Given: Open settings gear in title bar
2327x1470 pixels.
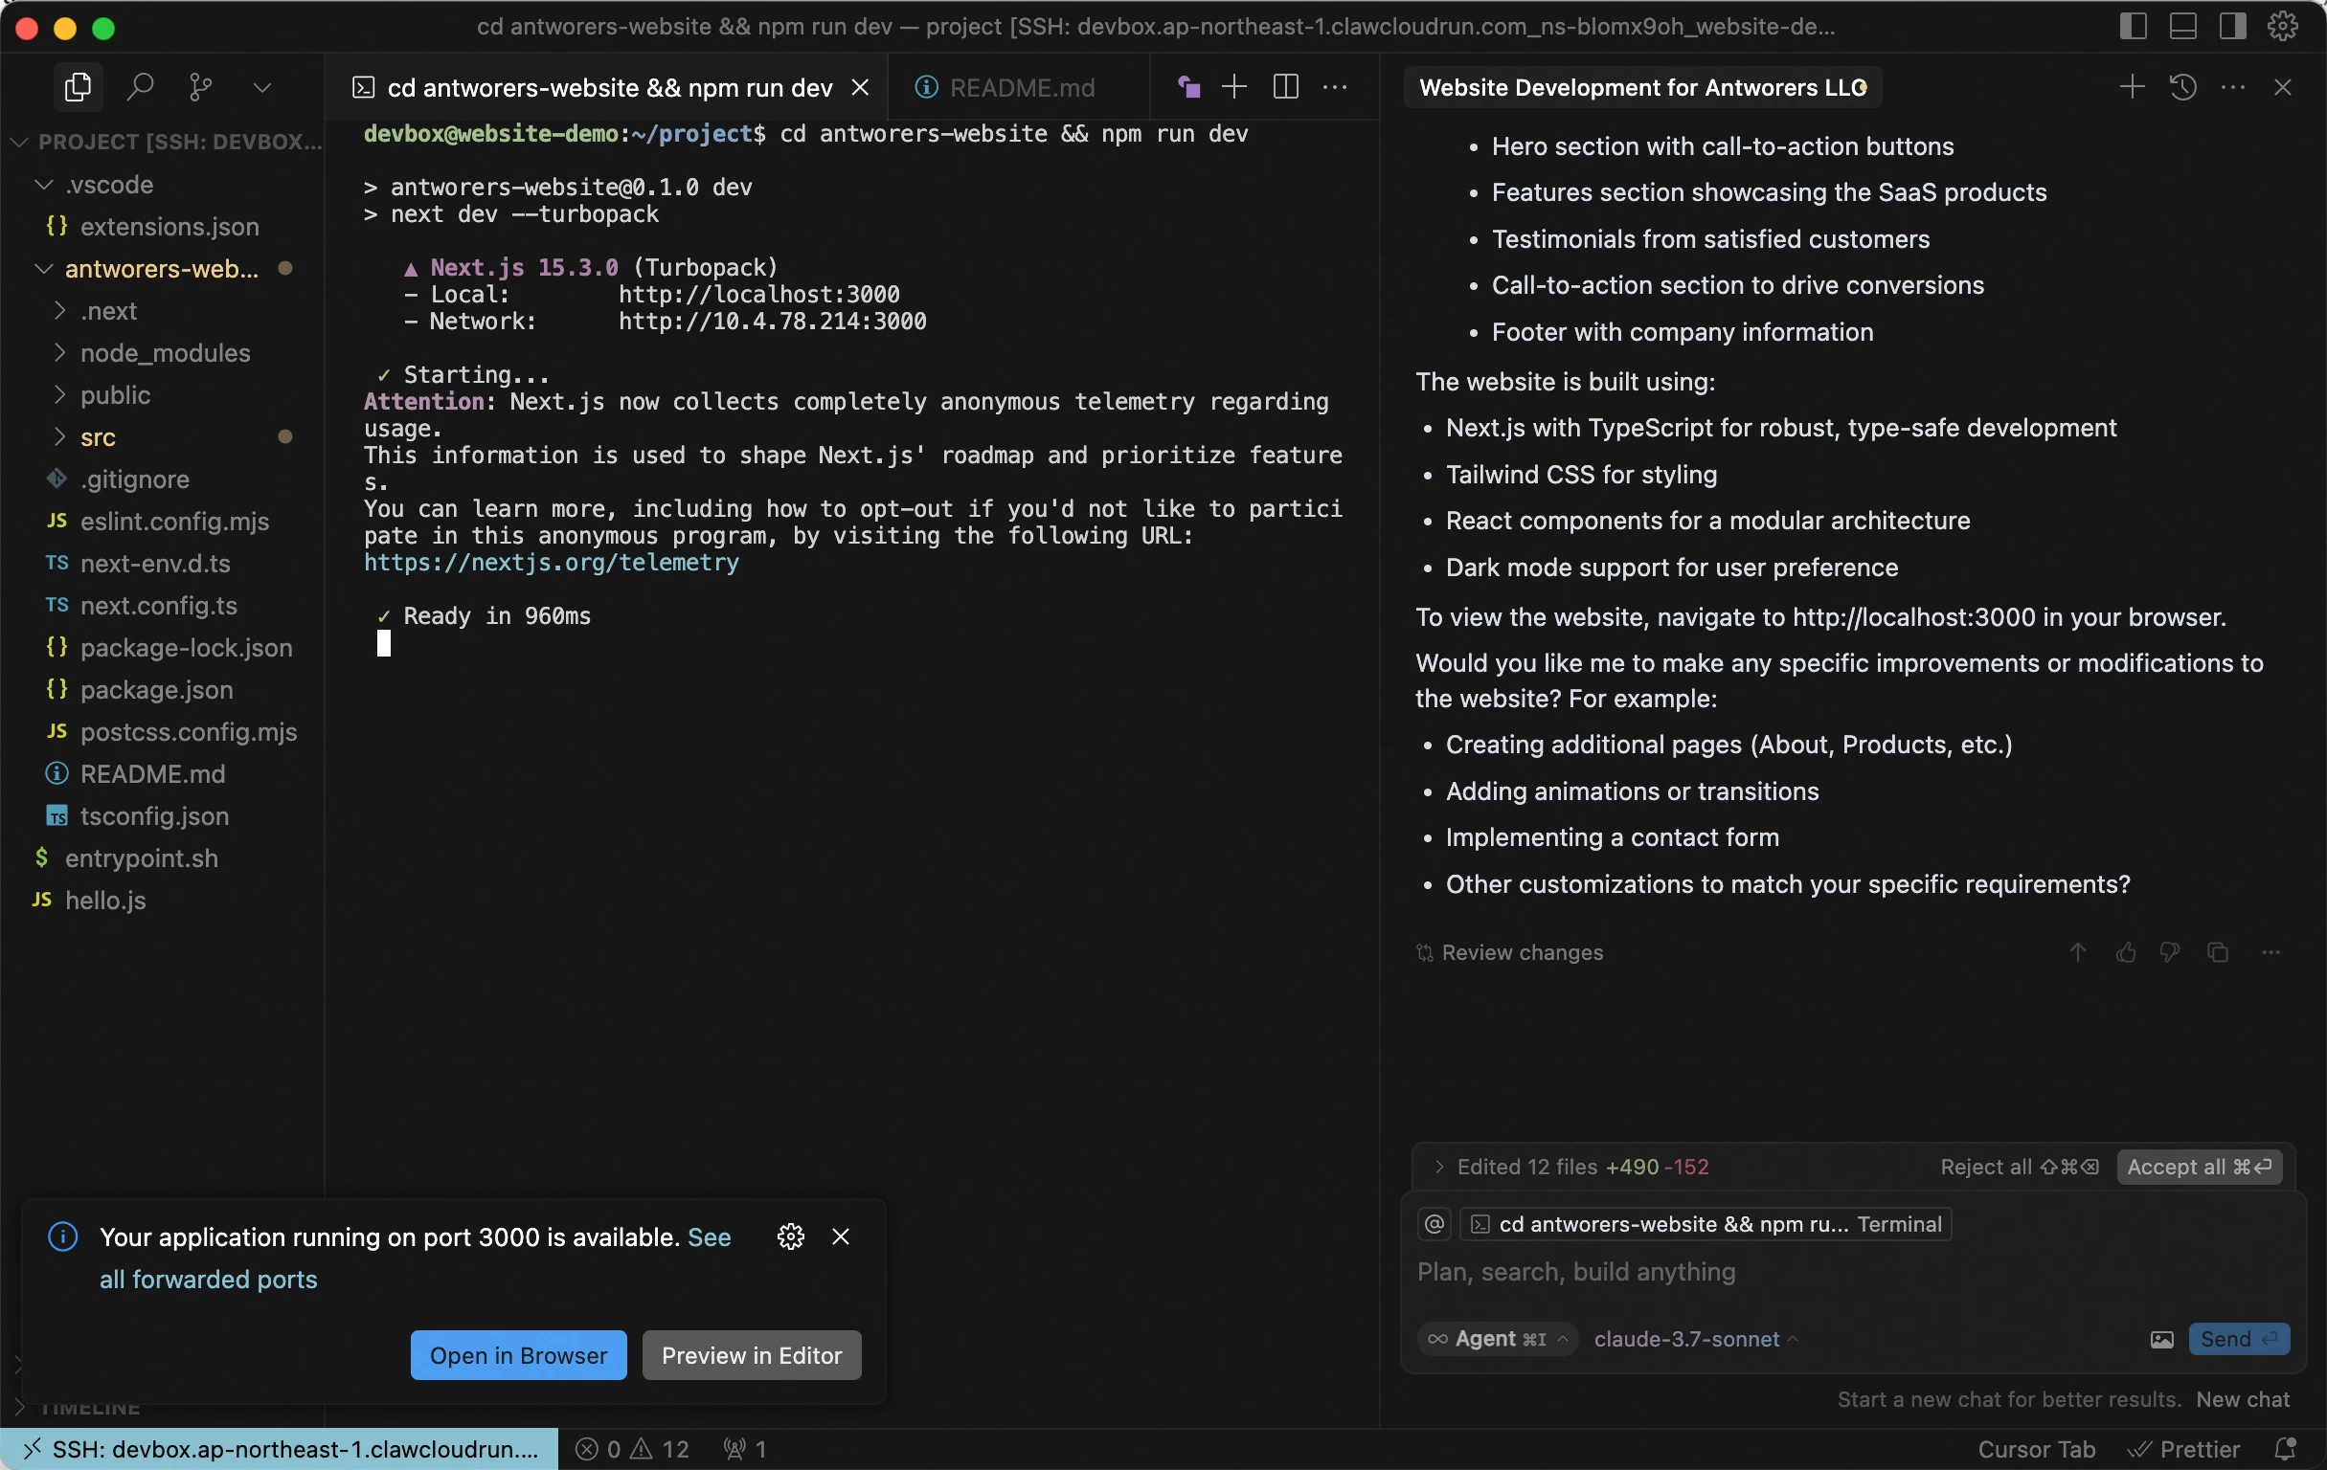Looking at the screenshot, I should (2283, 26).
